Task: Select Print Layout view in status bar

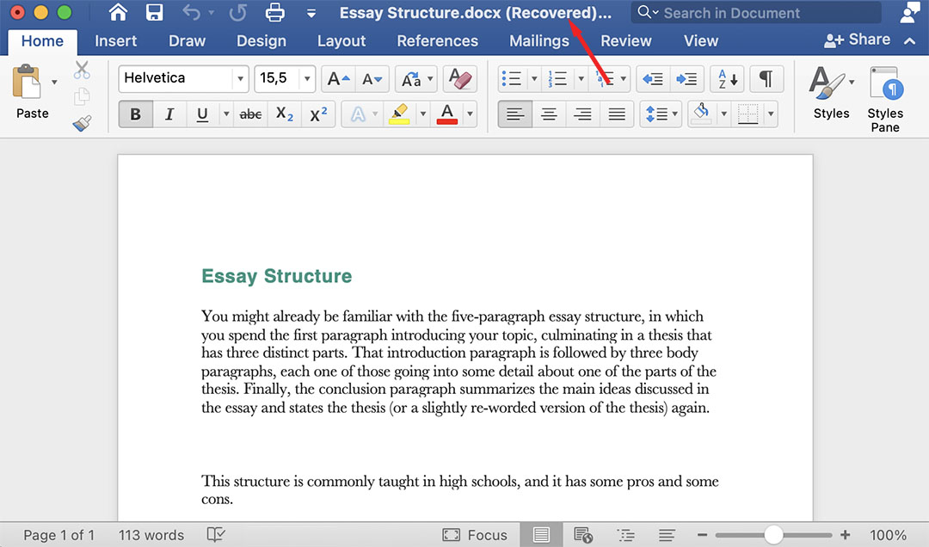Action: (541, 535)
